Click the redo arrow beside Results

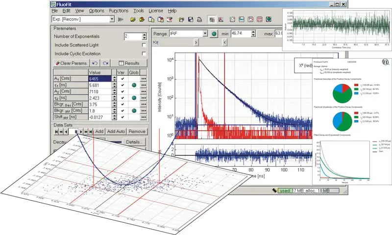[105, 64]
